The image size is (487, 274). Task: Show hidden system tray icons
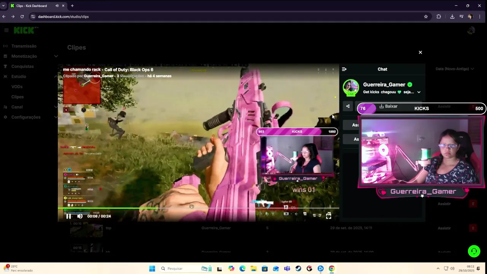[x=438, y=269]
